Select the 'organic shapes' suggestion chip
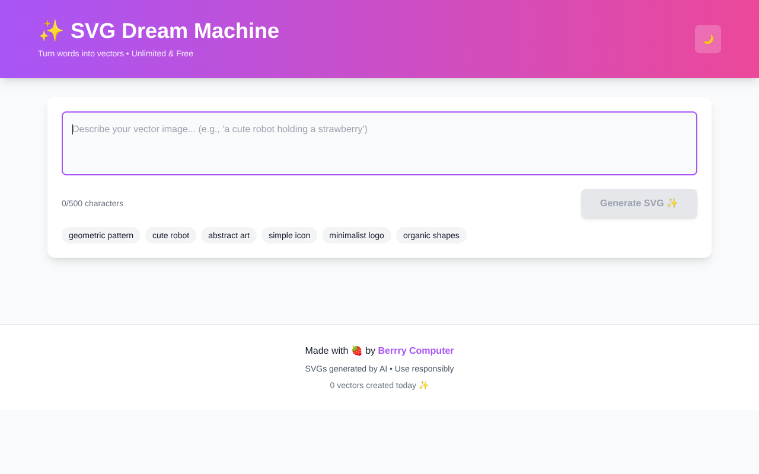759x474 pixels. tap(431, 235)
